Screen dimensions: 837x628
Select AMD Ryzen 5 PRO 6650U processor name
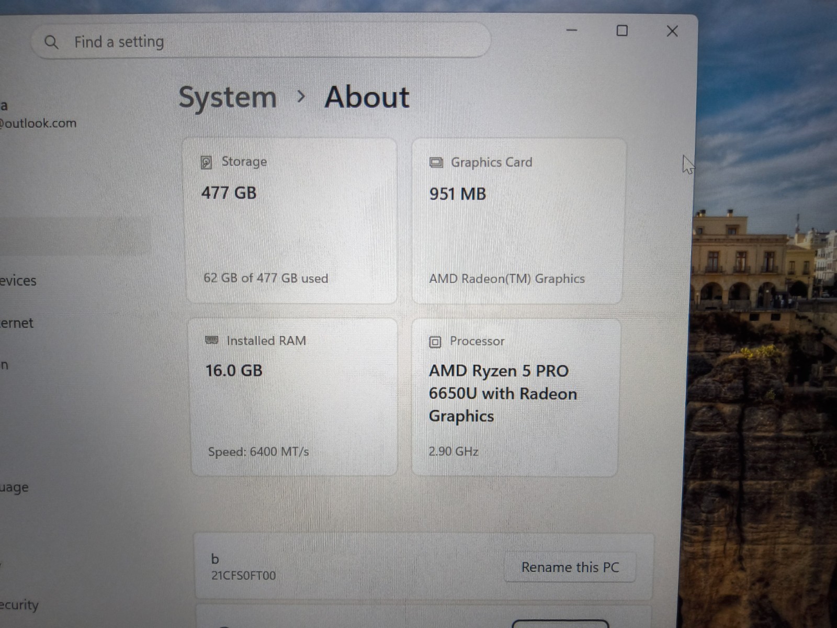click(503, 393)
